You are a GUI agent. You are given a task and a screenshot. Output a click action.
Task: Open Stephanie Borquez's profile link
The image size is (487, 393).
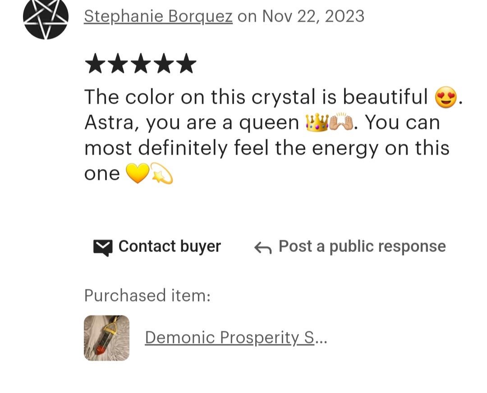coord(158,16)
